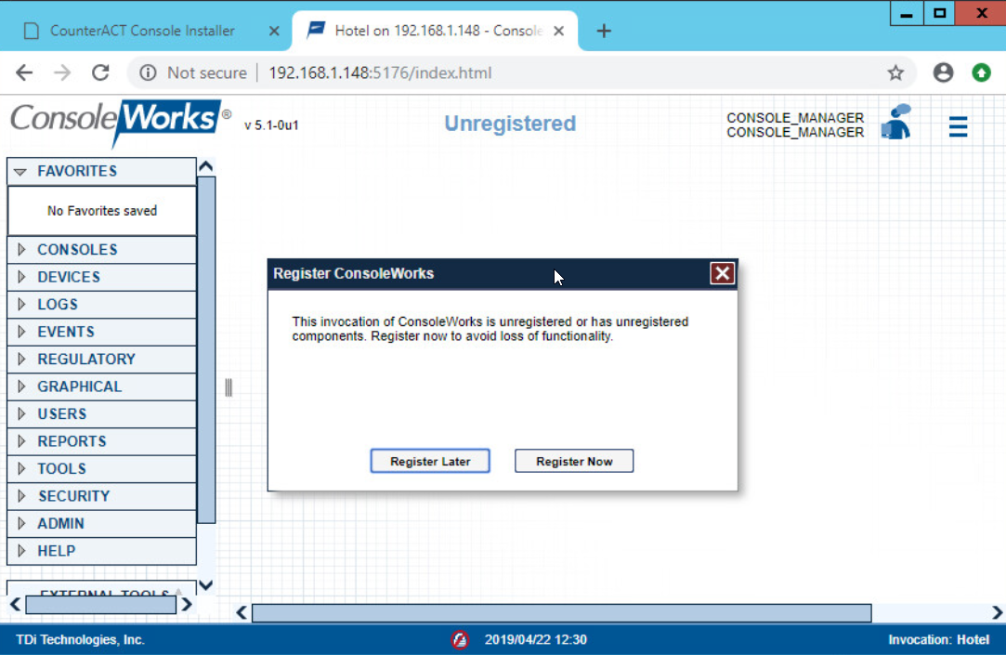Click the main pane scroll left arrow
The width and height of the screenshot is (1006, 655).
coord(242,612)
